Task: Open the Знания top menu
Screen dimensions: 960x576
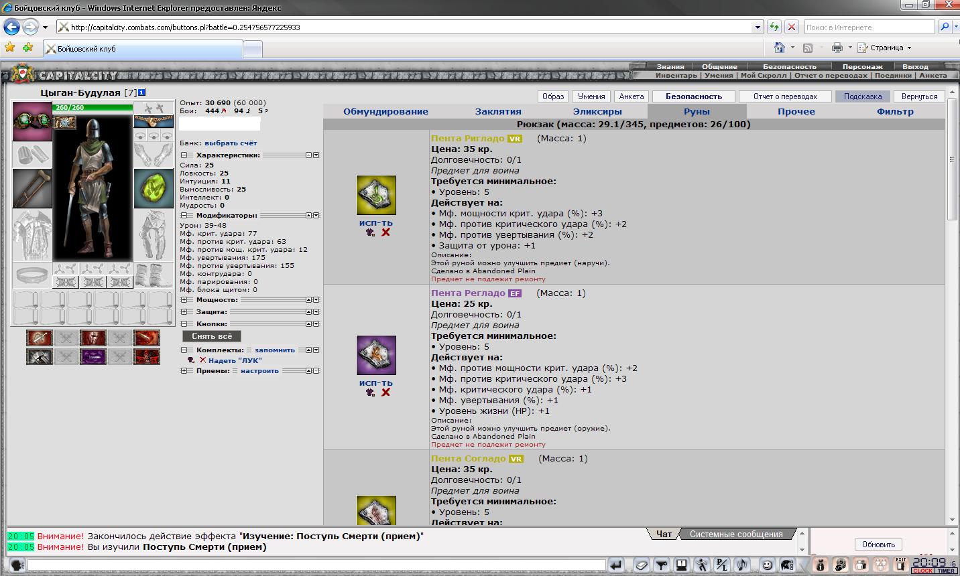Action: tap(670, 67)
